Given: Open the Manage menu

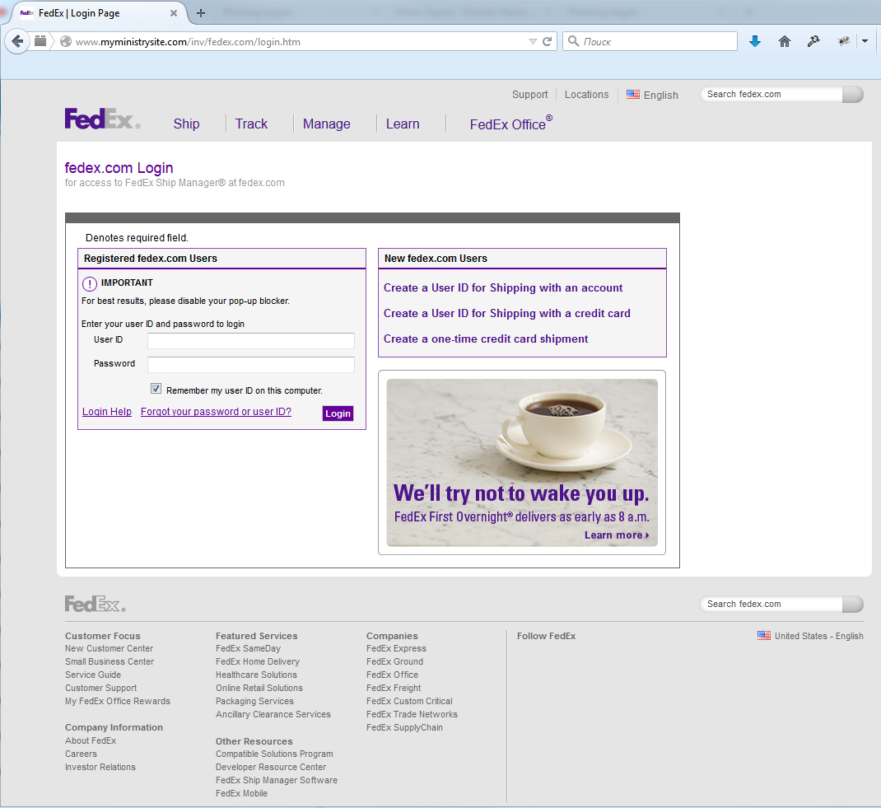Looking at the screenshot, I should point(326,124).
